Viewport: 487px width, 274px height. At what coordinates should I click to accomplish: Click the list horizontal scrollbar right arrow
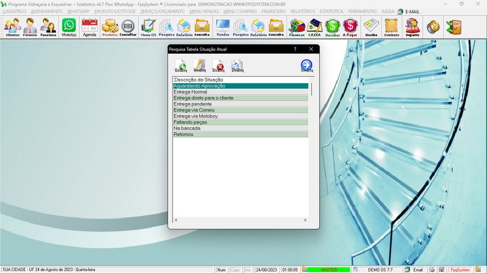[x=306, y=220]
